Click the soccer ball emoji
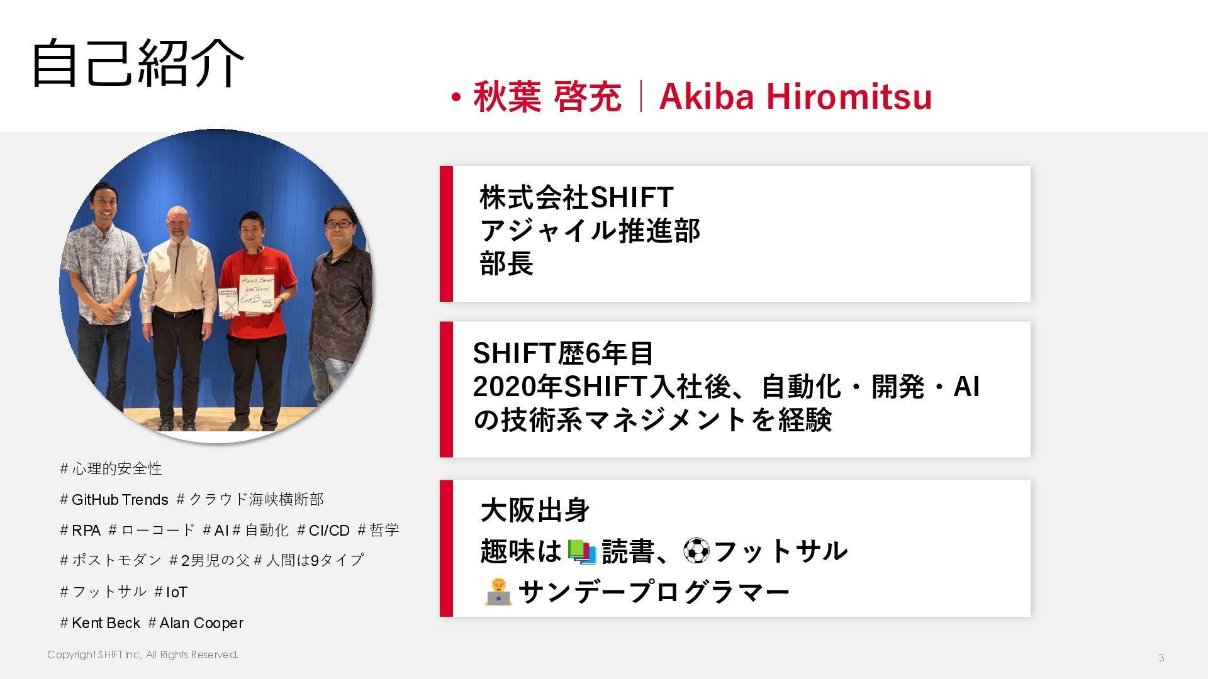Viewport: 1208px width, 679px height. pos(696,551)
